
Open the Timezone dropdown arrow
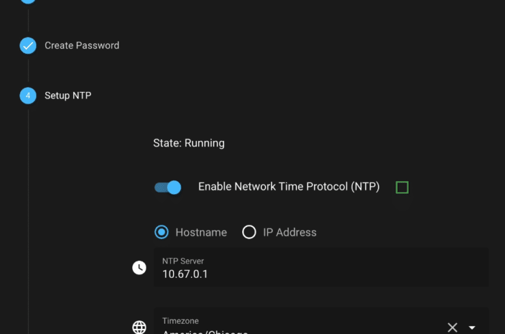pyautogui.click(x=472, y=328)
